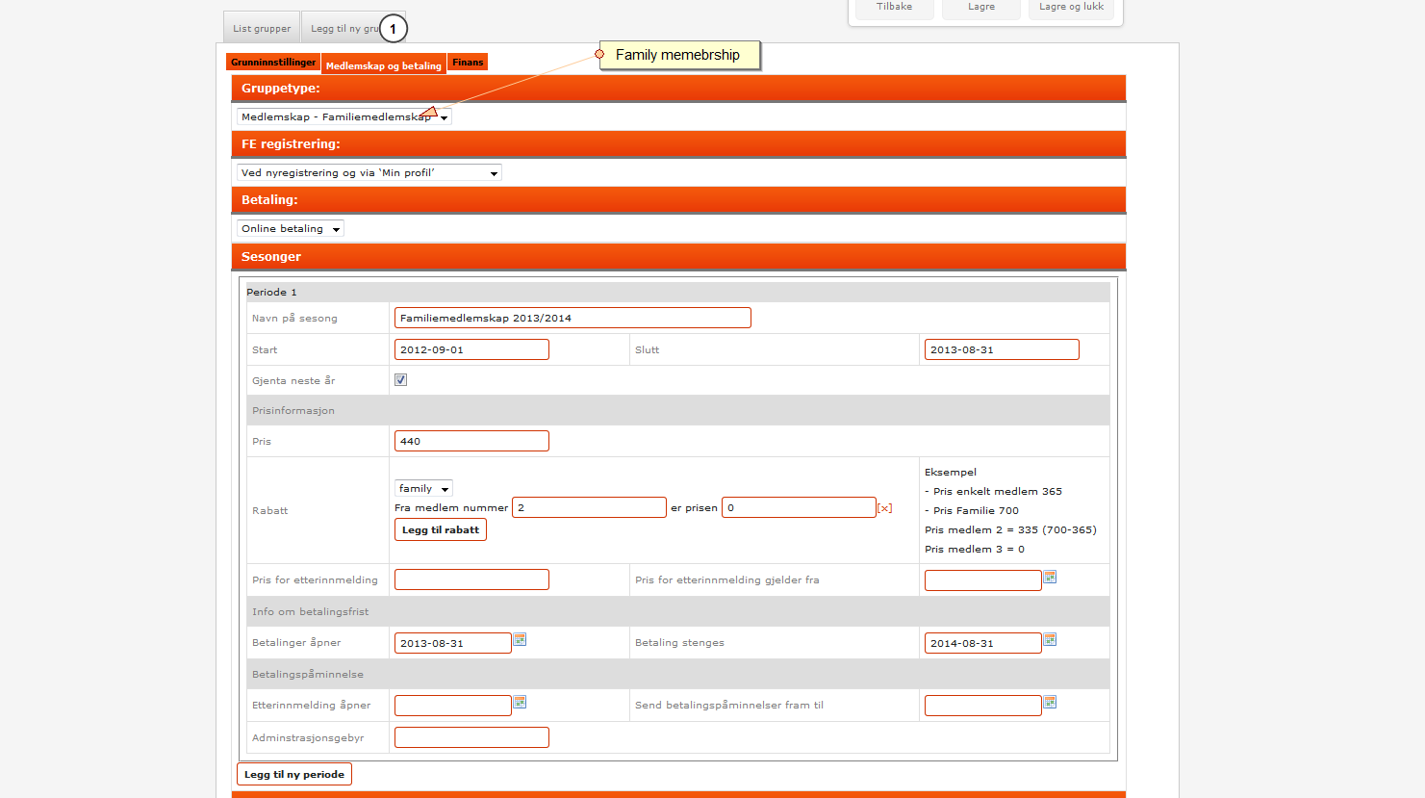Click the Legg til rabatt button

pos(441,530)
